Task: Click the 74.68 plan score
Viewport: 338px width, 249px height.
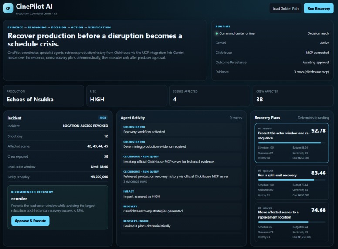Action: [x=318, y=210]
